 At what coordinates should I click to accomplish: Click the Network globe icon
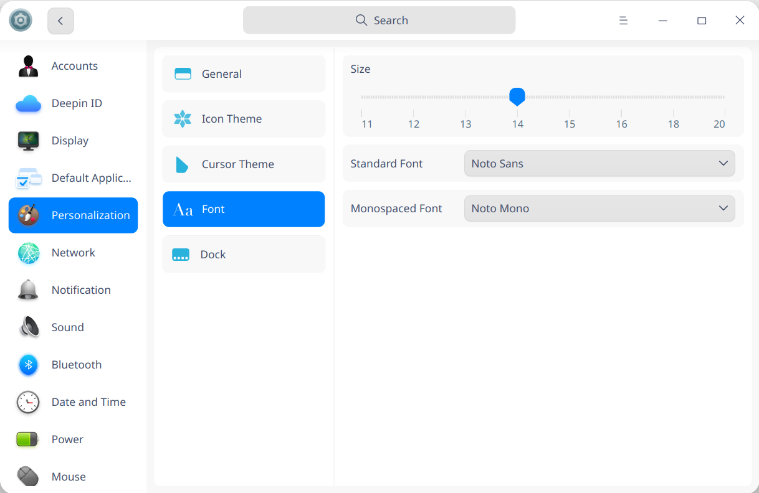click(29, 253)
